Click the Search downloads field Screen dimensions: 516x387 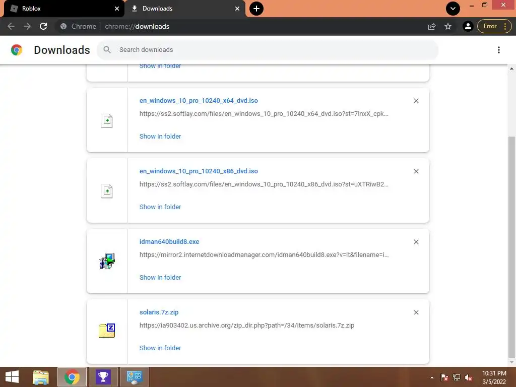[x=267, y=50]
